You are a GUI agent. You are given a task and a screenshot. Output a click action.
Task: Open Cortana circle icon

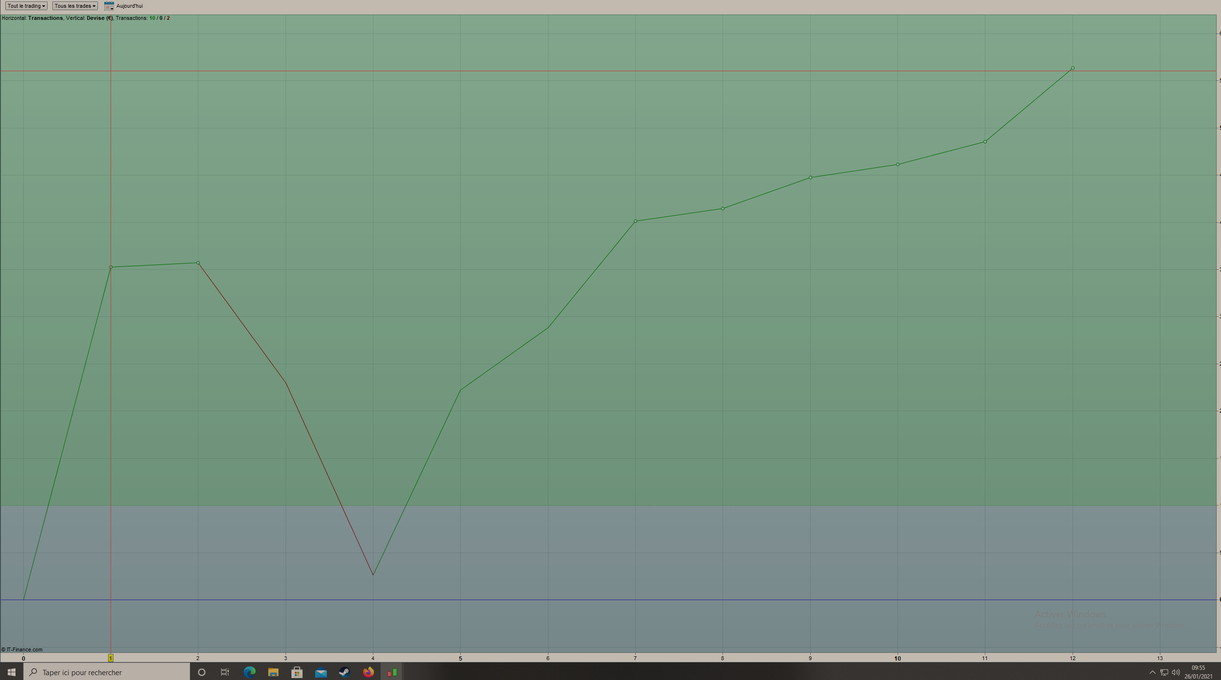202,672
